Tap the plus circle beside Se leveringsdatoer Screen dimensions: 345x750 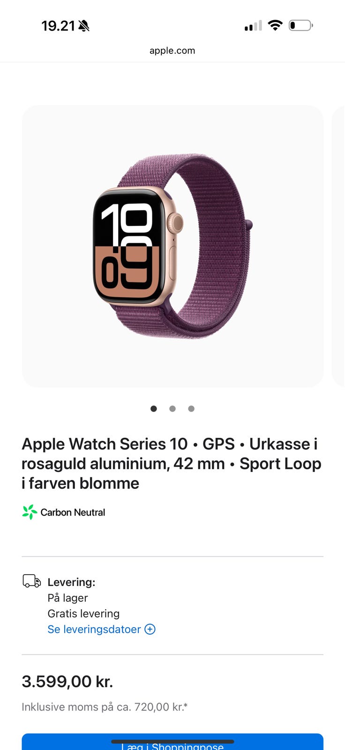(x=150, y=629)
